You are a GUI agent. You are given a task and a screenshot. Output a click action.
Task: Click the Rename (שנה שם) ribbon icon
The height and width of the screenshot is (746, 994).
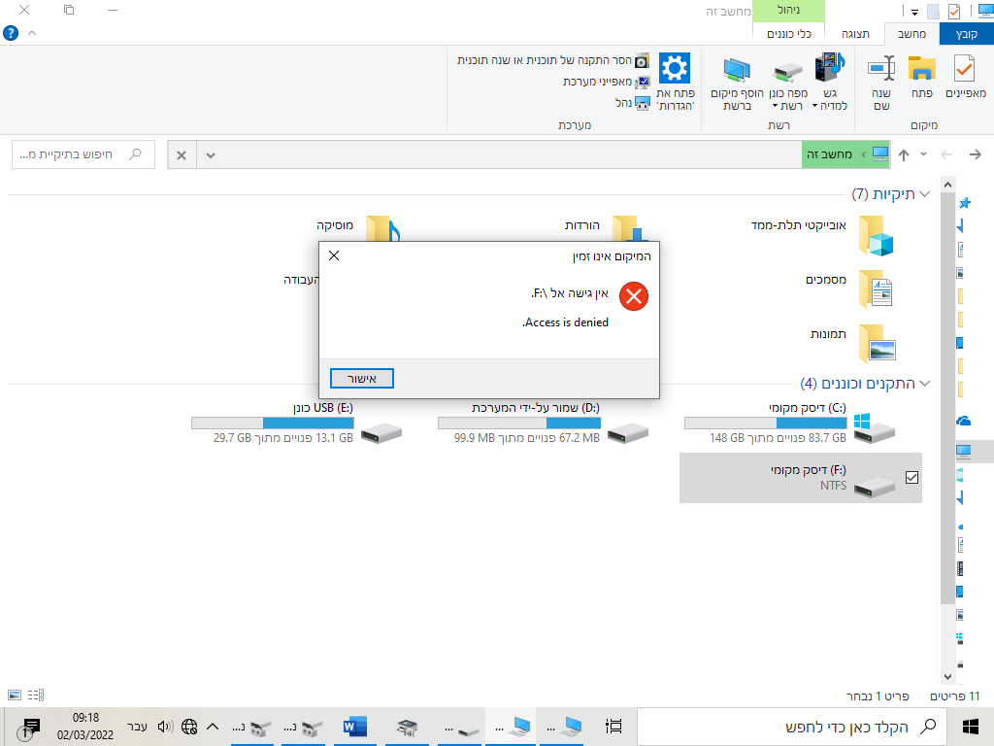(880, 82)
